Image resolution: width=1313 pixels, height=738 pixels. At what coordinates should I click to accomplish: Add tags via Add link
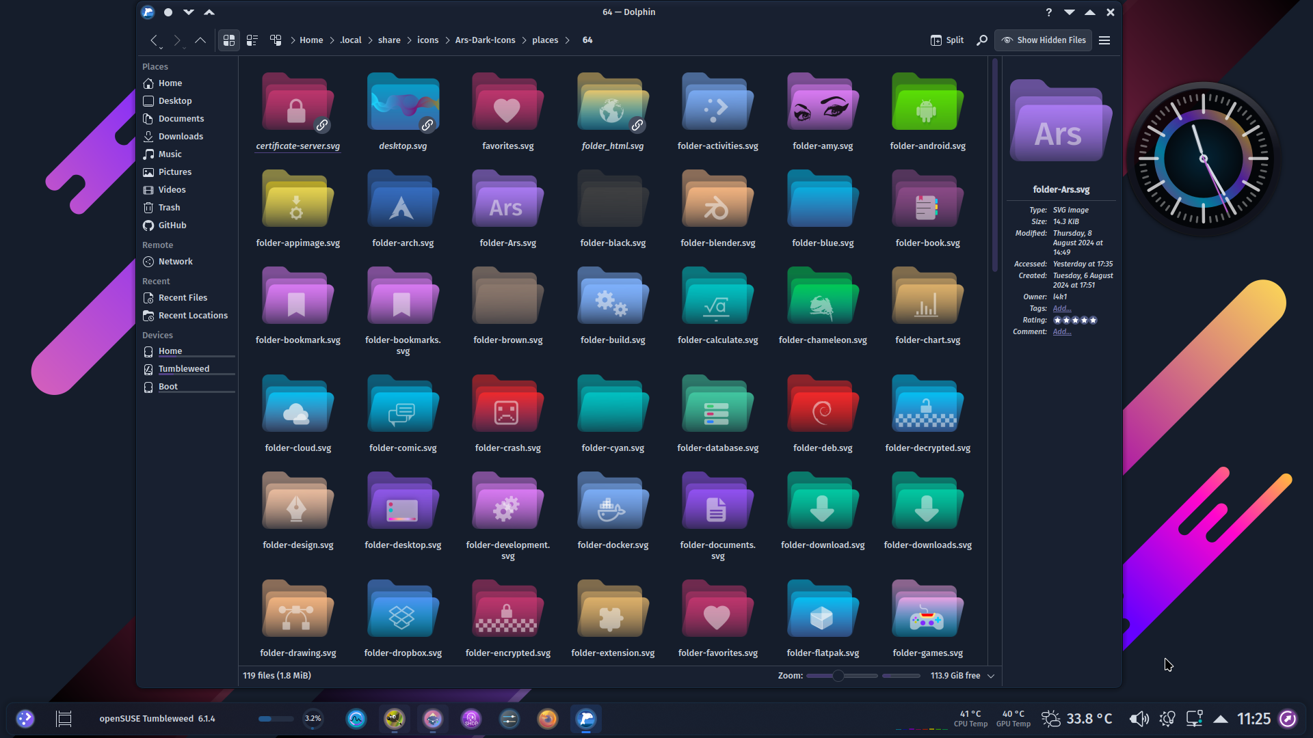1061,308
